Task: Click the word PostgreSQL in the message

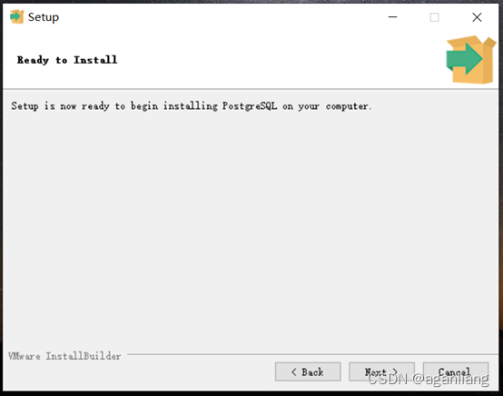Action: tap(250, 106)
